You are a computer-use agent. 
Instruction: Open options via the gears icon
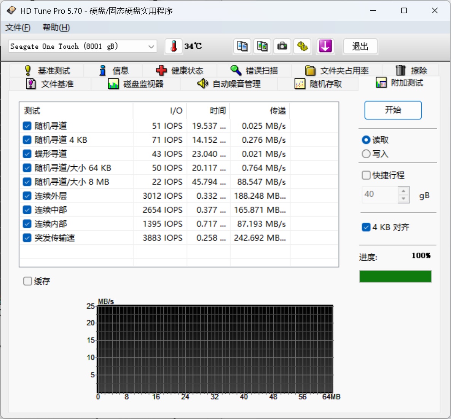click(302, 46)
